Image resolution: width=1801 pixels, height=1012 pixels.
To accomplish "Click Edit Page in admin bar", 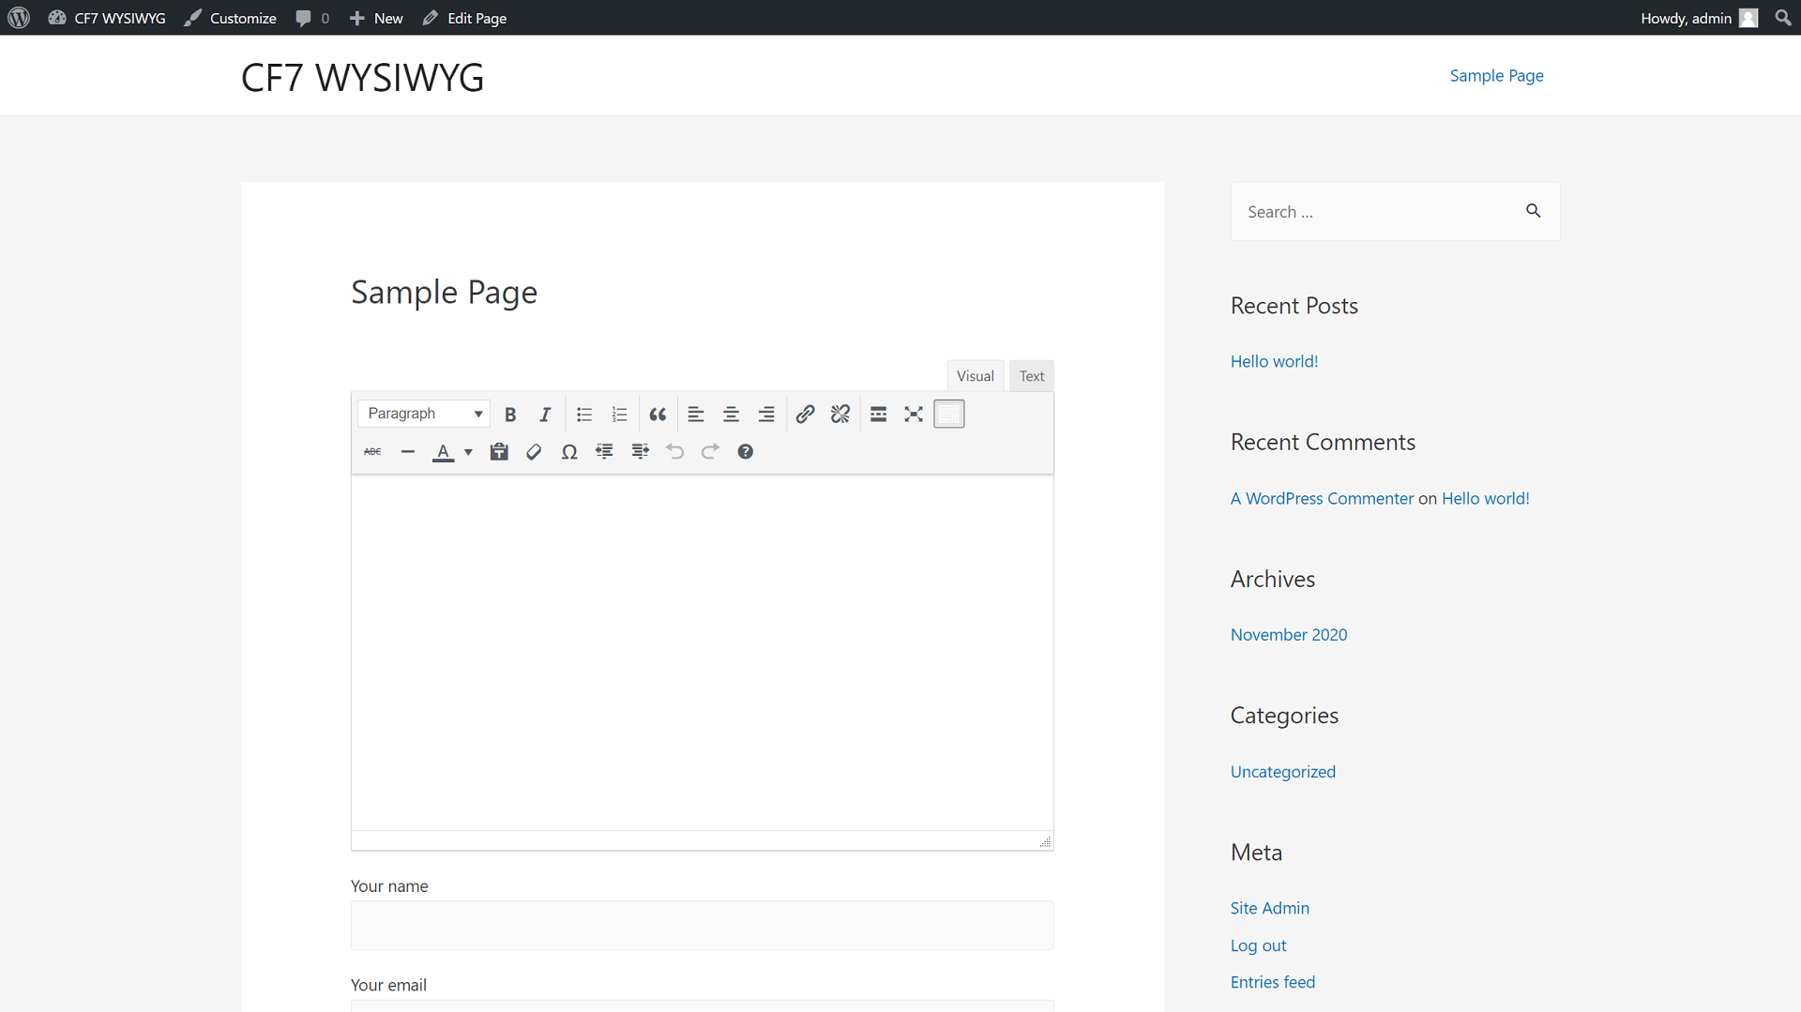I will (464, 18).
